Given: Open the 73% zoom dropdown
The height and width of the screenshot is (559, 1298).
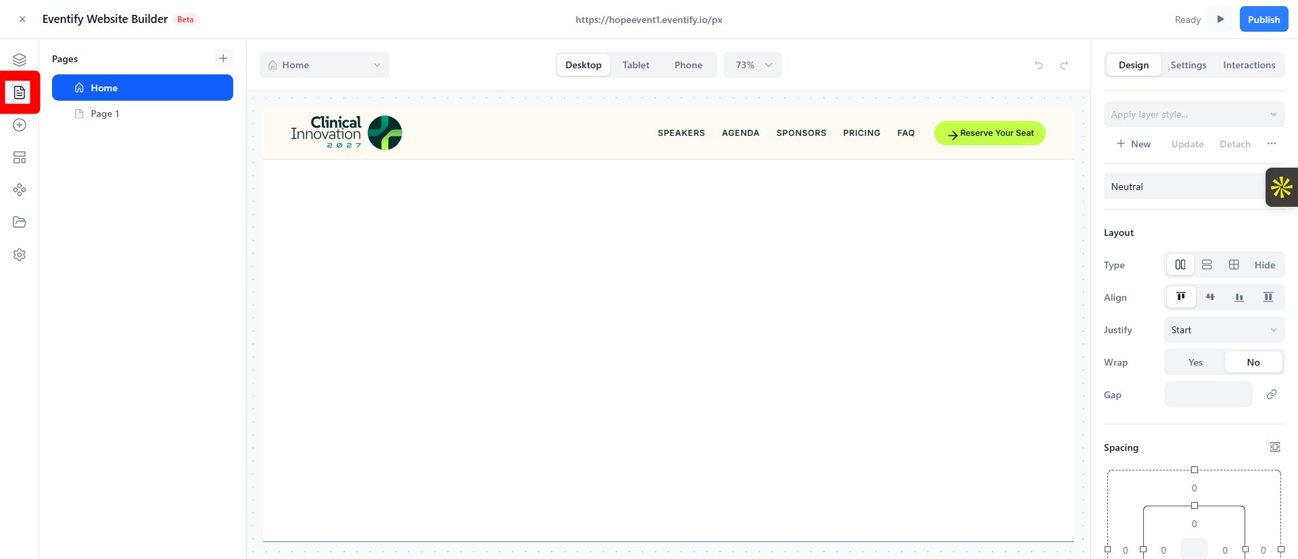Looking at the screenshot, I should pos(752,65).
